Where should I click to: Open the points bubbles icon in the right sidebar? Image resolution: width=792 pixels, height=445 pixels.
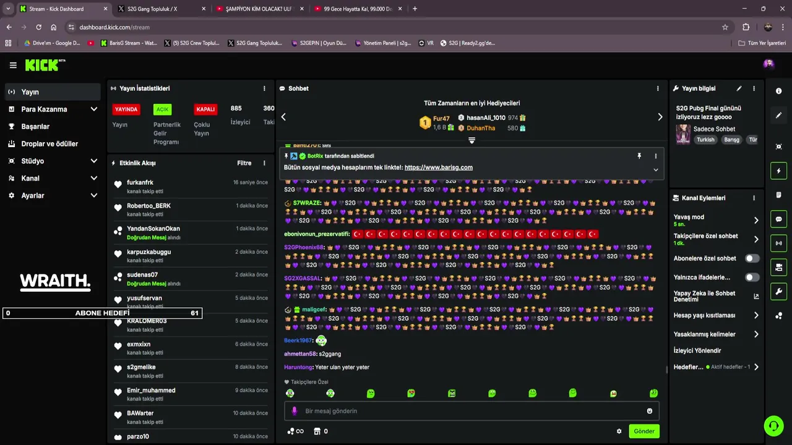[x=778, y=316]
